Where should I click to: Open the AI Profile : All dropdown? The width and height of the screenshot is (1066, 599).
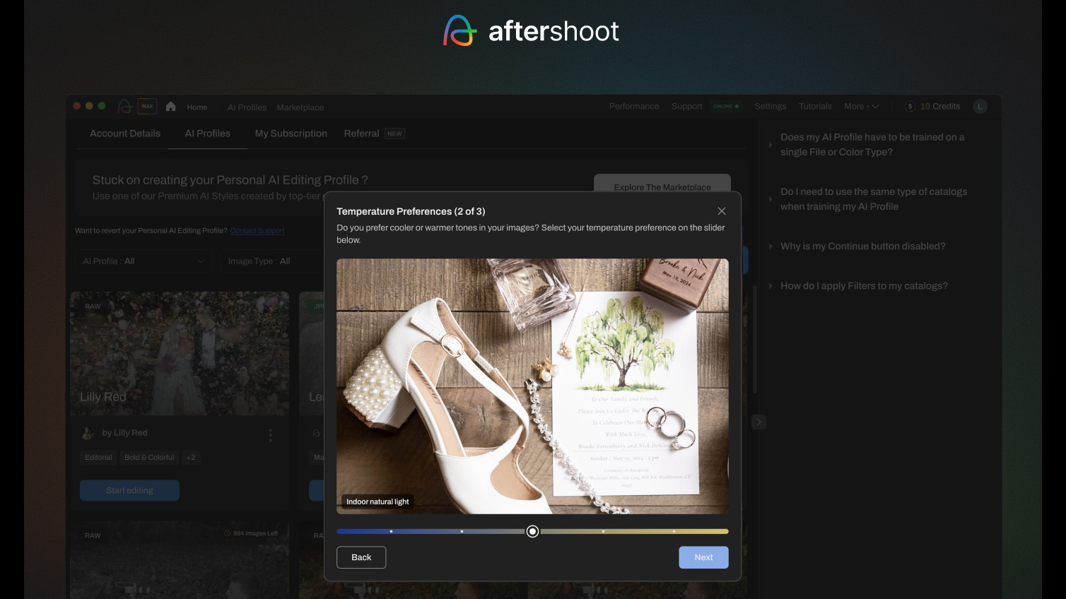pyautogui.click(x=143, y=261)
